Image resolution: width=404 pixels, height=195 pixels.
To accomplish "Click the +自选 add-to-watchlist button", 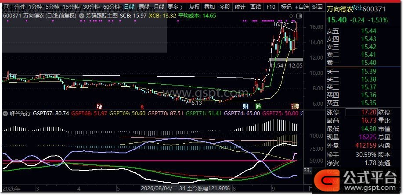I will point(302,7).
